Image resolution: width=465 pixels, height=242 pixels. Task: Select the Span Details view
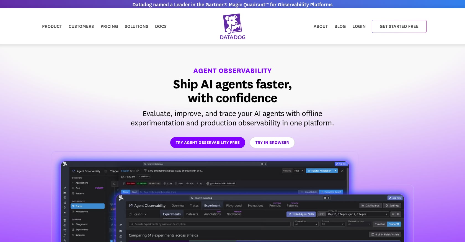click(x=309, y=192)
